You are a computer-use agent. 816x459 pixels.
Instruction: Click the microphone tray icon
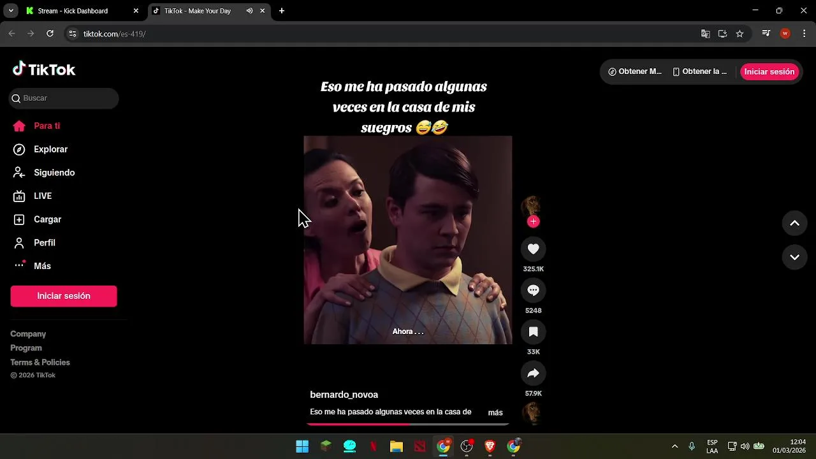(692, 446)
